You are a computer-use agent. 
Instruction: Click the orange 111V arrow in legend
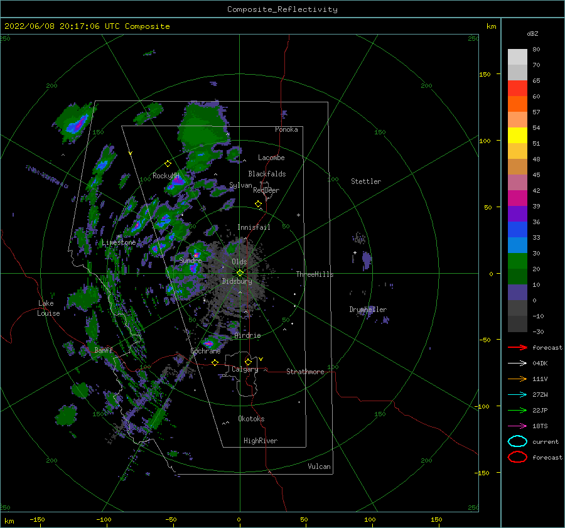tap(517, 379)
